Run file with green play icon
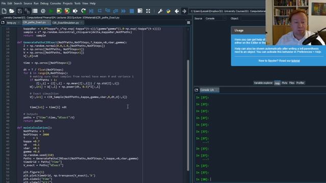Image resolution: width=326 pixels, height=183 pixels. (51, 11)
